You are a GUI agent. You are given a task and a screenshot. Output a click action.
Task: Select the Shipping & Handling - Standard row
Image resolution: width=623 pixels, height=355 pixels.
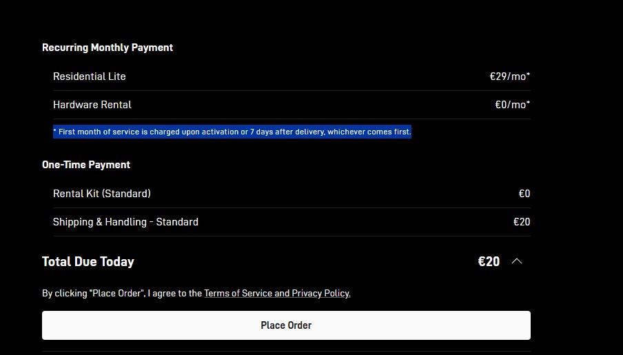[125, 222]
